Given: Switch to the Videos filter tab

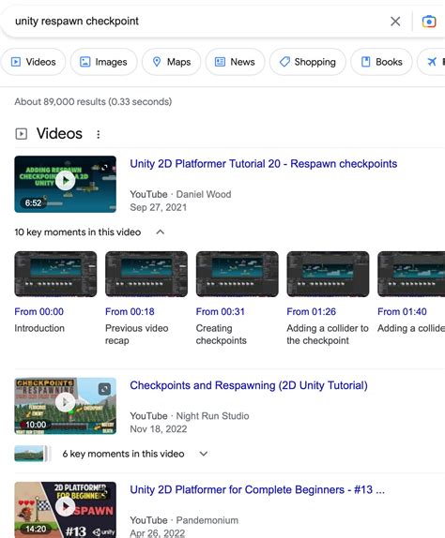Looking at the screenshot, I should 34,62.
